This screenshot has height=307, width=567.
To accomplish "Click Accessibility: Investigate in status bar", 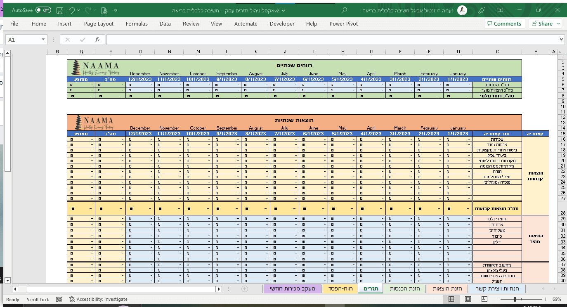I will (98, 299).
